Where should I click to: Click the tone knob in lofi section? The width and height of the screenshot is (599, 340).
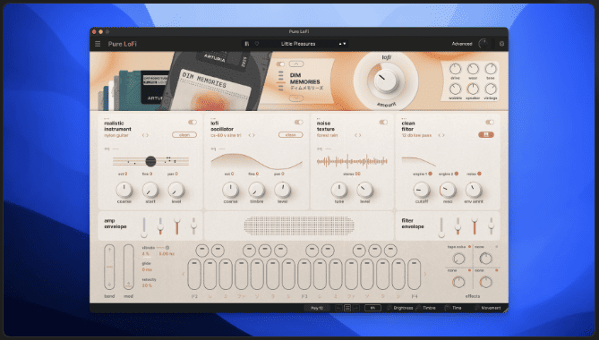(491, 69)
